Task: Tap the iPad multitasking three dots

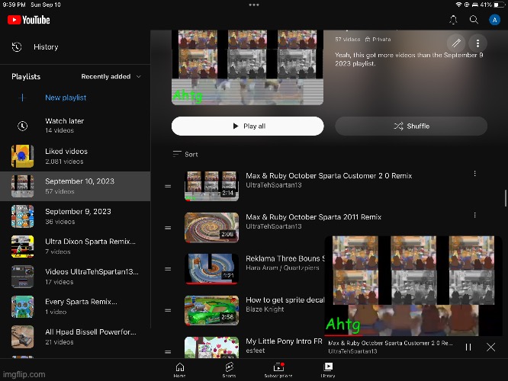Action: 254,5
